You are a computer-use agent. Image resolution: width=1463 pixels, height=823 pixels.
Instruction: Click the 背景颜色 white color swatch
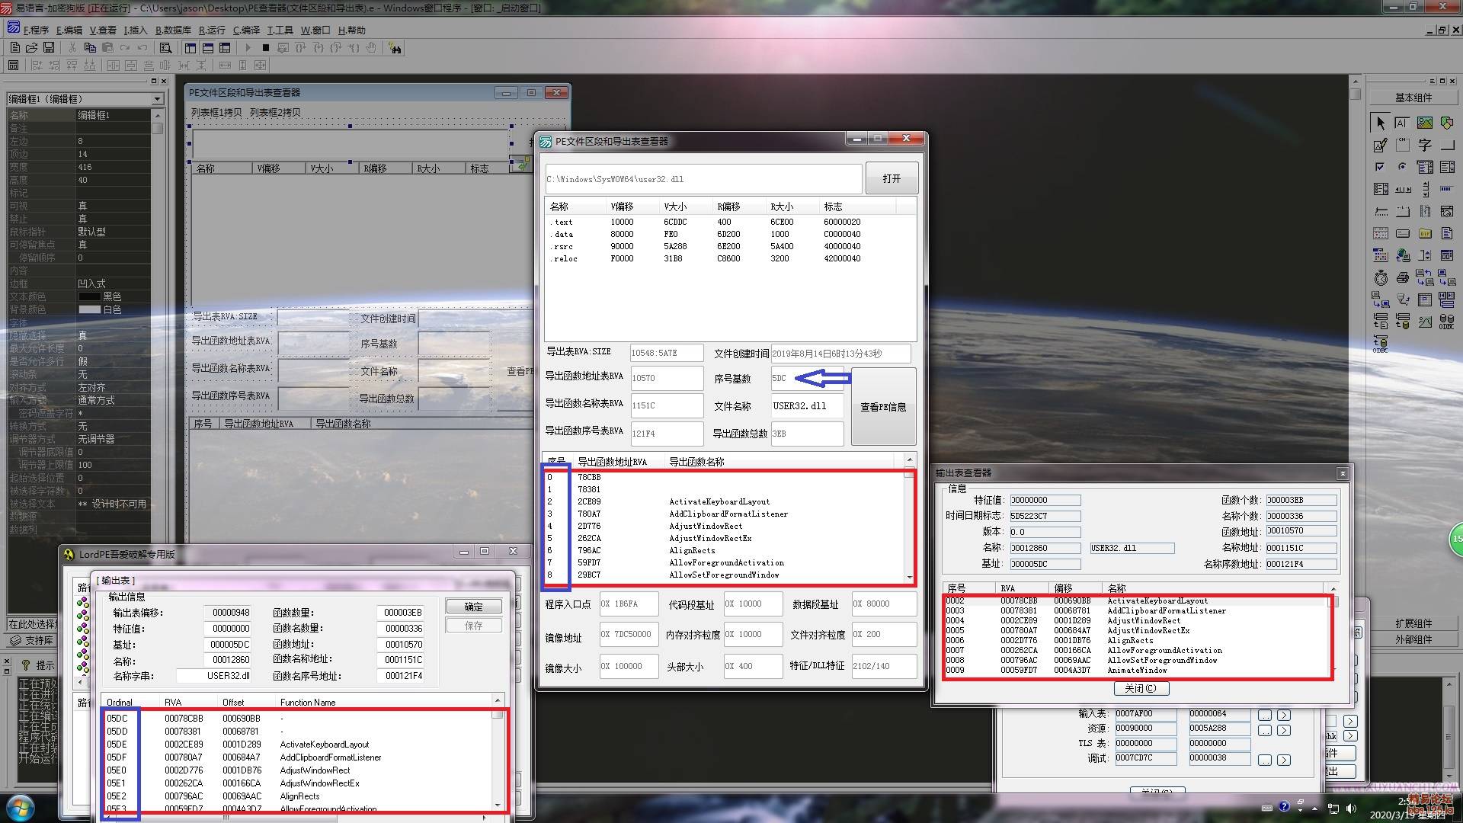[89, 309]
